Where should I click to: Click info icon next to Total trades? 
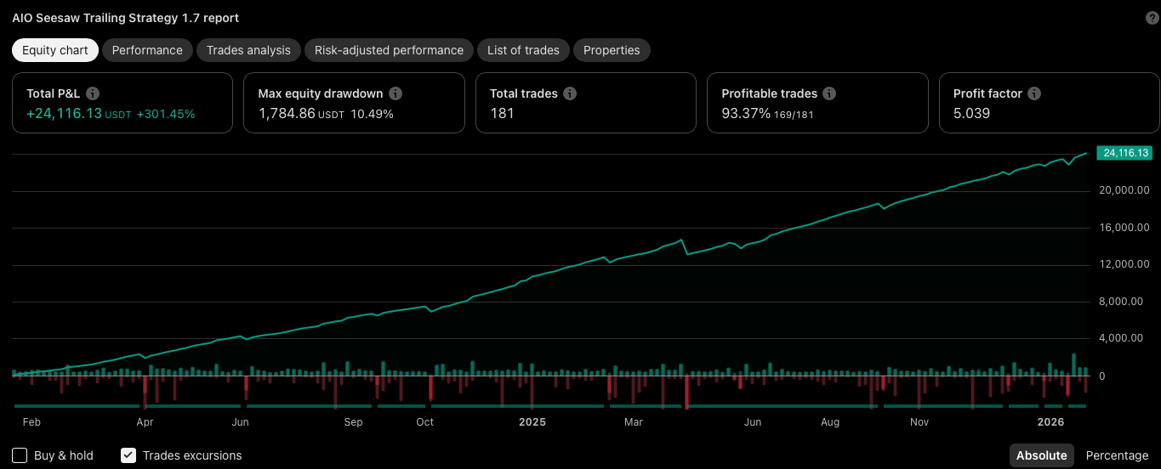tap(570, 93)
